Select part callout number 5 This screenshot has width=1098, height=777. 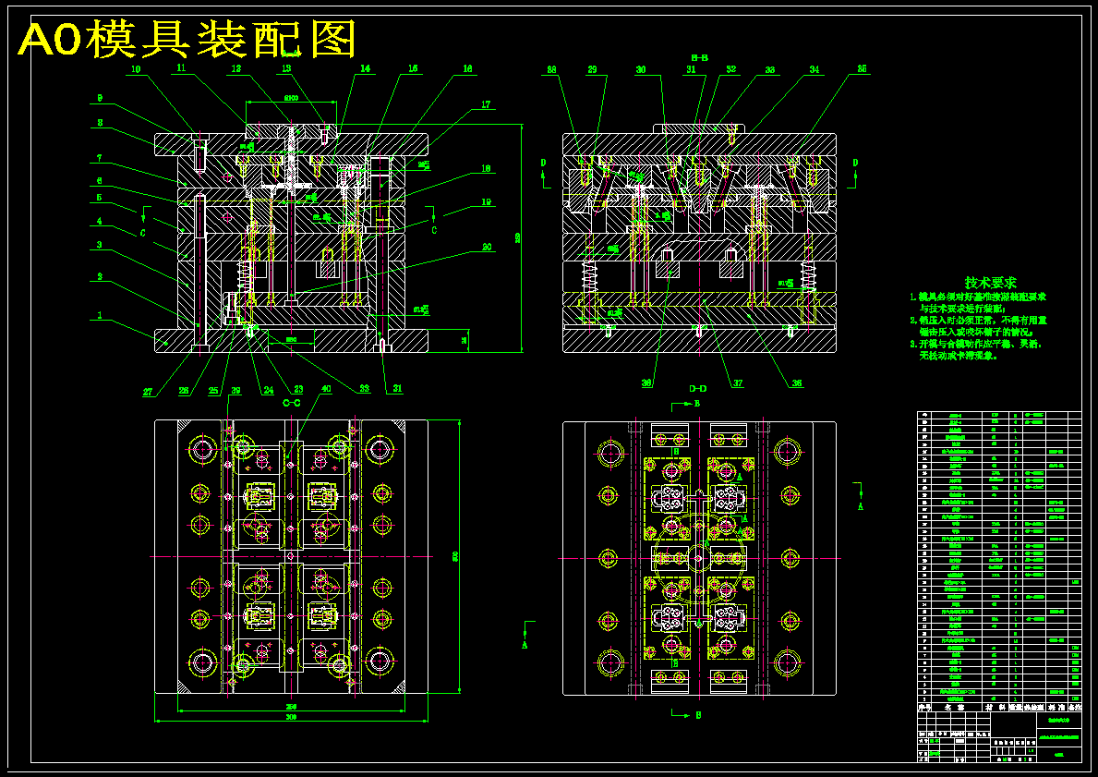(x=100, y=198)
